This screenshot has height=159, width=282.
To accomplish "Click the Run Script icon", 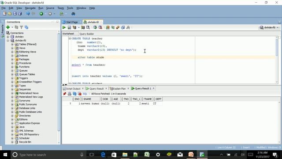I will 69,27.
